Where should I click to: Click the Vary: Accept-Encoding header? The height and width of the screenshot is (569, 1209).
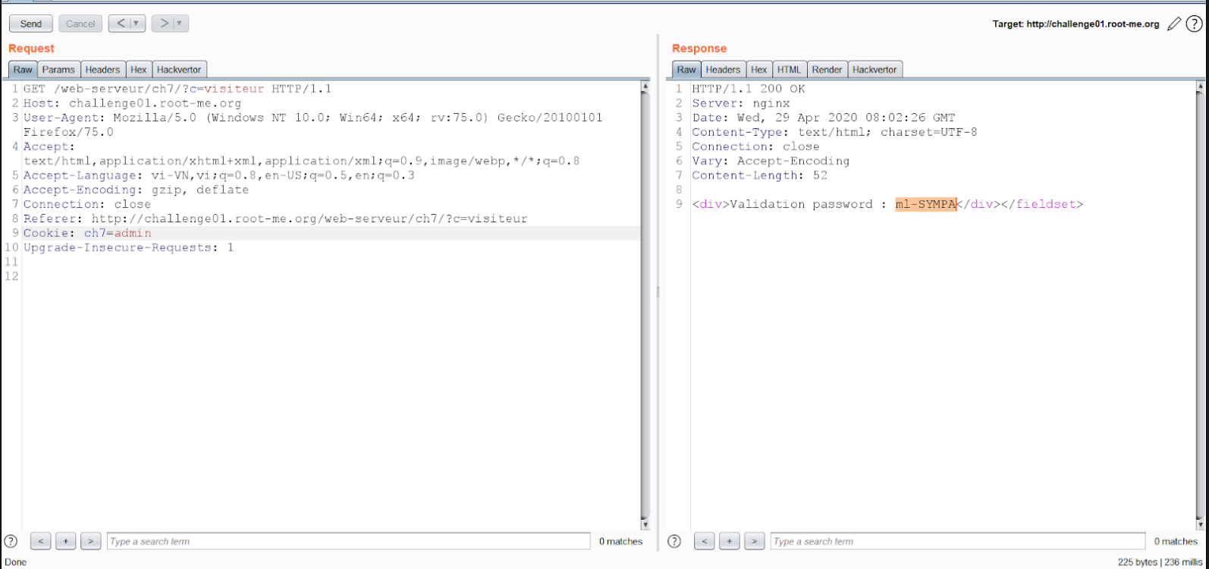point(771,161)
